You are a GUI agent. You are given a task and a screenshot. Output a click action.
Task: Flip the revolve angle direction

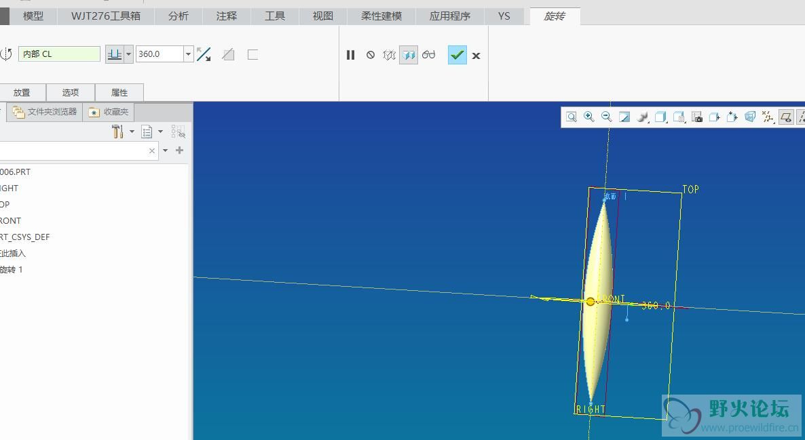[204, 54]
